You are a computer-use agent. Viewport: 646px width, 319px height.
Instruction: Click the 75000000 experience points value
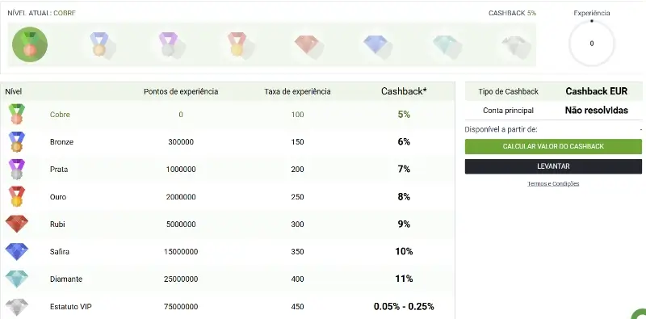pyautogui.click(x=181, y=307)
